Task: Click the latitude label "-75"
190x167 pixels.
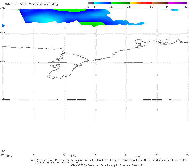Action: (x=2, y=99)
